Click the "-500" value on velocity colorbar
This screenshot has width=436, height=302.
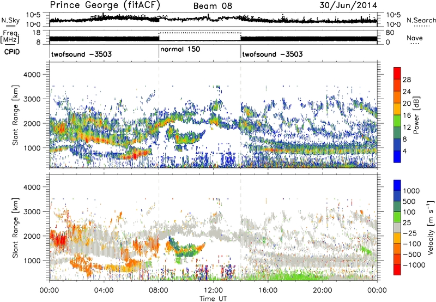(412, 255)
